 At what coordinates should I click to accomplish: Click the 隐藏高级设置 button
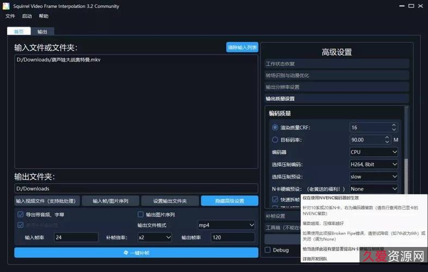point(229,201)
